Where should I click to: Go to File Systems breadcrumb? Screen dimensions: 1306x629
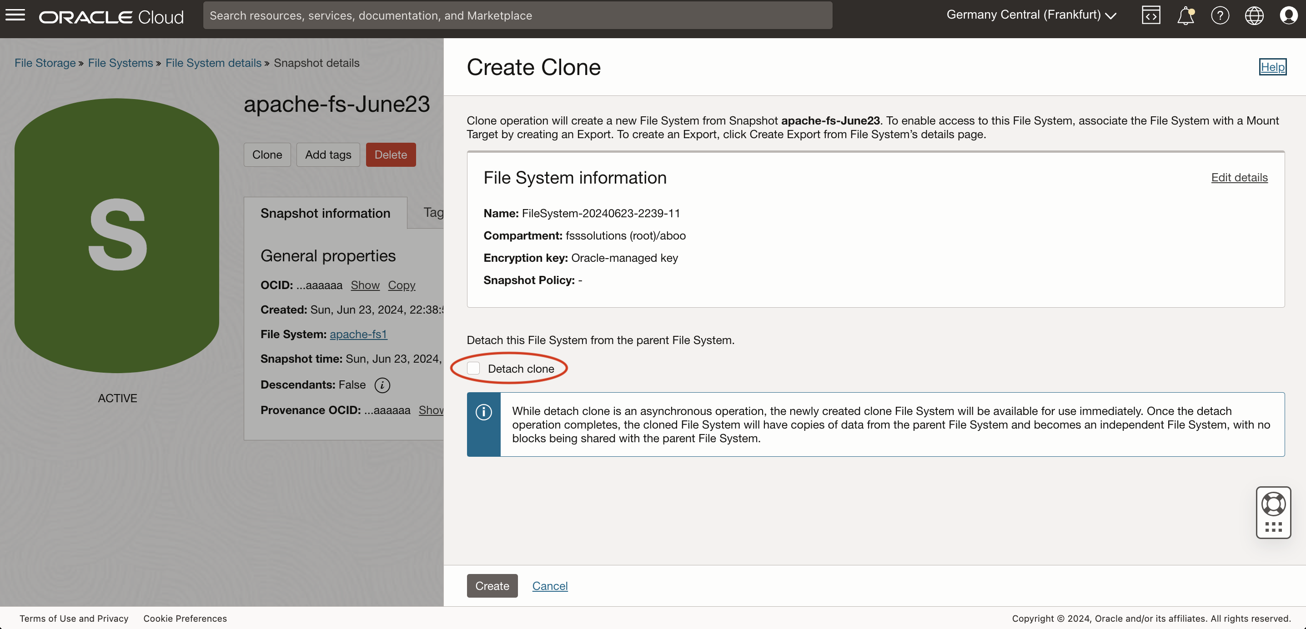[120, 63]
